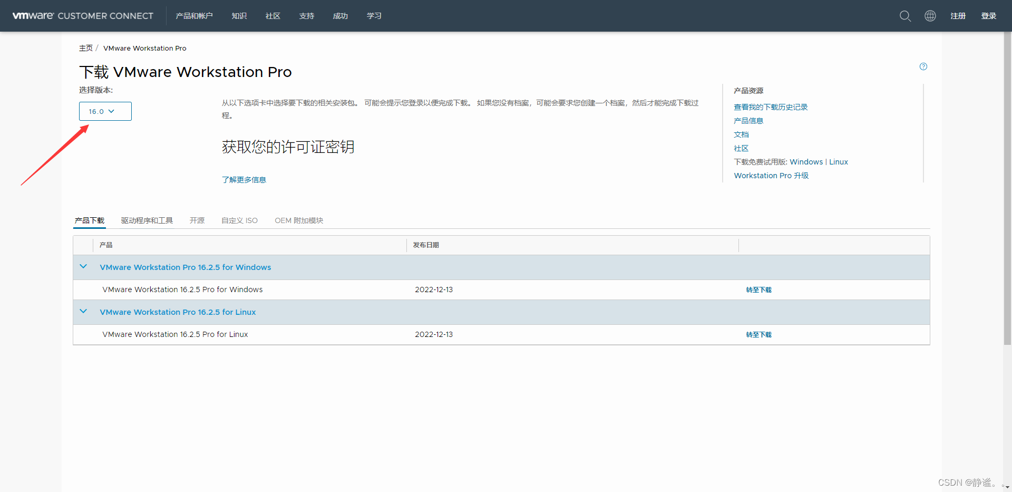Select the 产品下载 tab

pyautogui.click(x=90, y=220)
